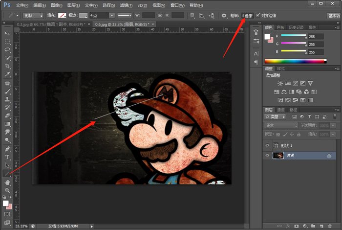
Task: Open the 填充 fill percentage dropdown arrow
Action: (333, 135)
